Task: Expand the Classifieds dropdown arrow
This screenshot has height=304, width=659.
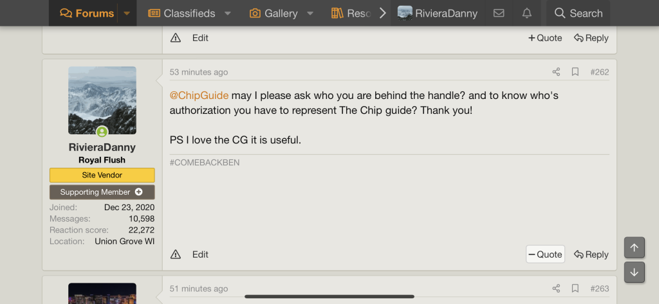Action: [228, 13]
